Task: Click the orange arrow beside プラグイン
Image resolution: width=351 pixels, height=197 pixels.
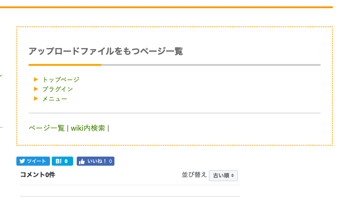Action: [x=36, y=89]
